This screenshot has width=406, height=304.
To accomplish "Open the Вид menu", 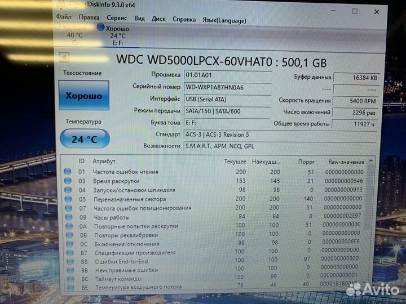I will [x=139, y=19].
